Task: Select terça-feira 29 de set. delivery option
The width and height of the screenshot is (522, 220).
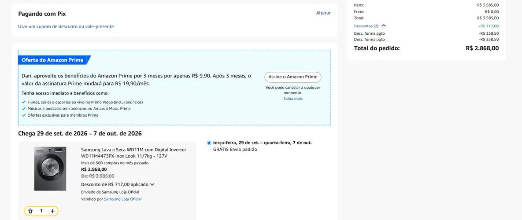Action: tap(209, 143)
